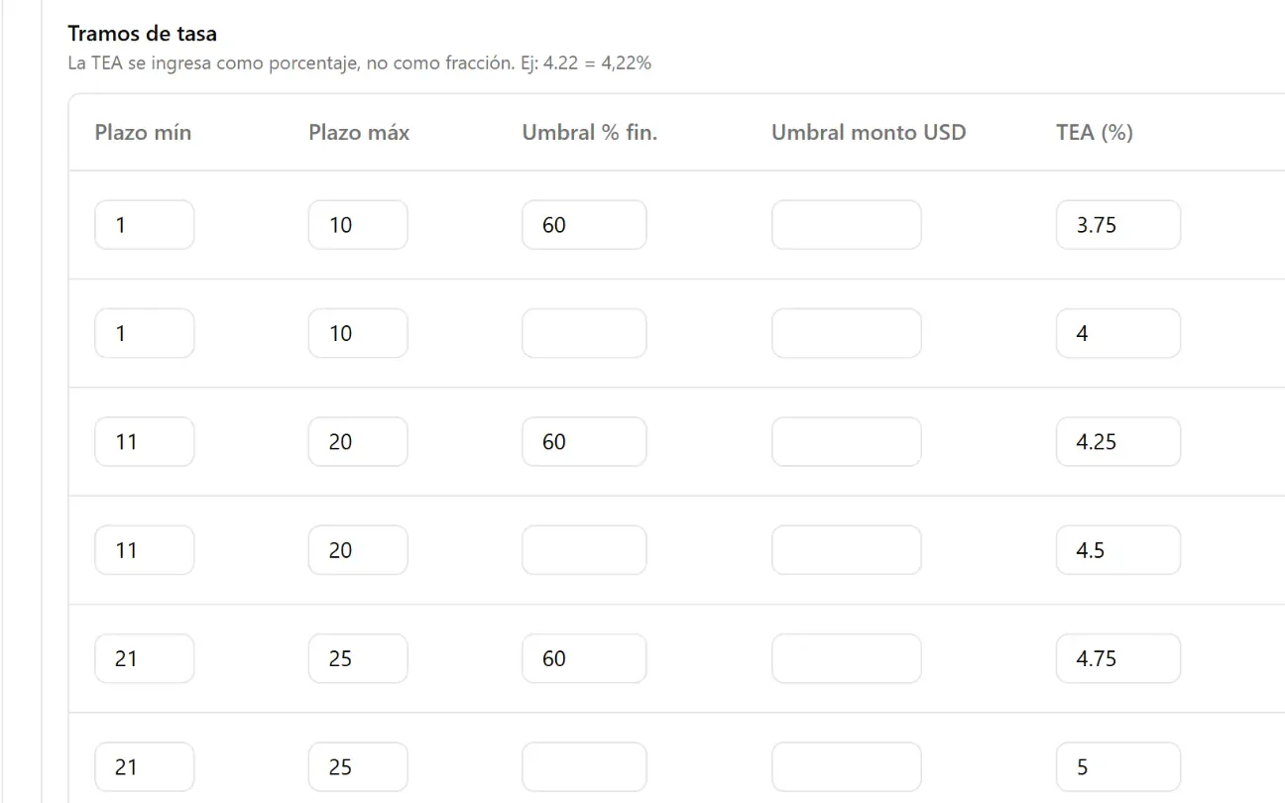Select empty Umbral % fin. field in TEA 4.5 row
This screenshot has width=1285, height=803.
[x=585, y=550]
